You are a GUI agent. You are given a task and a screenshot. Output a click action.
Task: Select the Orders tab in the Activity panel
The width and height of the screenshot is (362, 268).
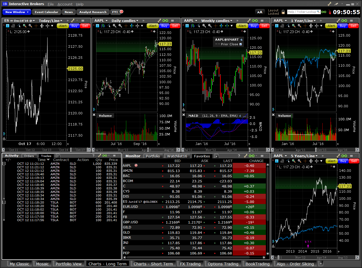pyautogui.click(x=30, y=156)
